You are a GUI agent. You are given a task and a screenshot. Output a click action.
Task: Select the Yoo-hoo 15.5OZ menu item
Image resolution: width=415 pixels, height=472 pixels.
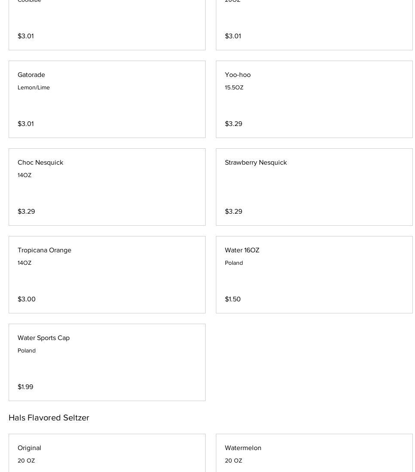click(314, 99)
